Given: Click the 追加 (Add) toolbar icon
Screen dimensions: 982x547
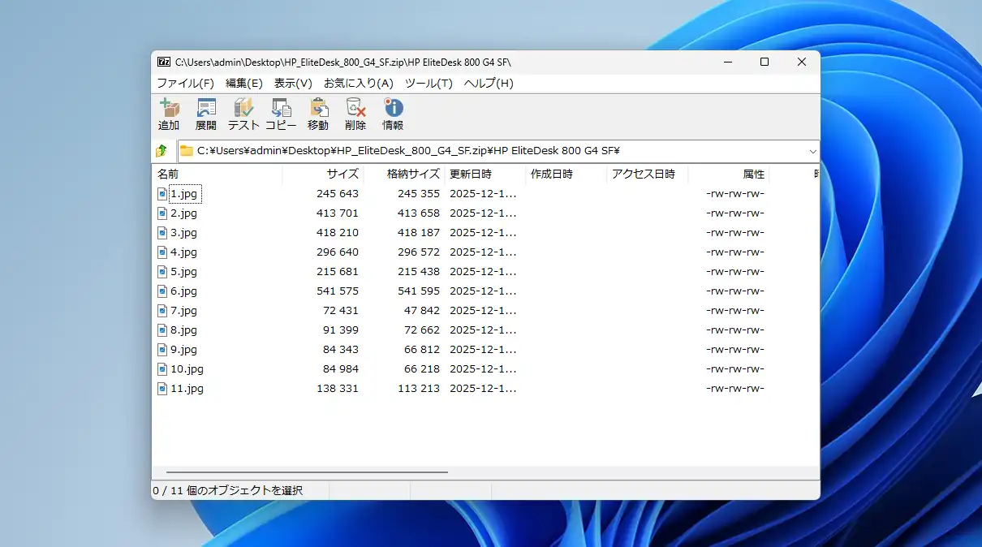Looking at the screenshot, I should (x=169, y=114).
